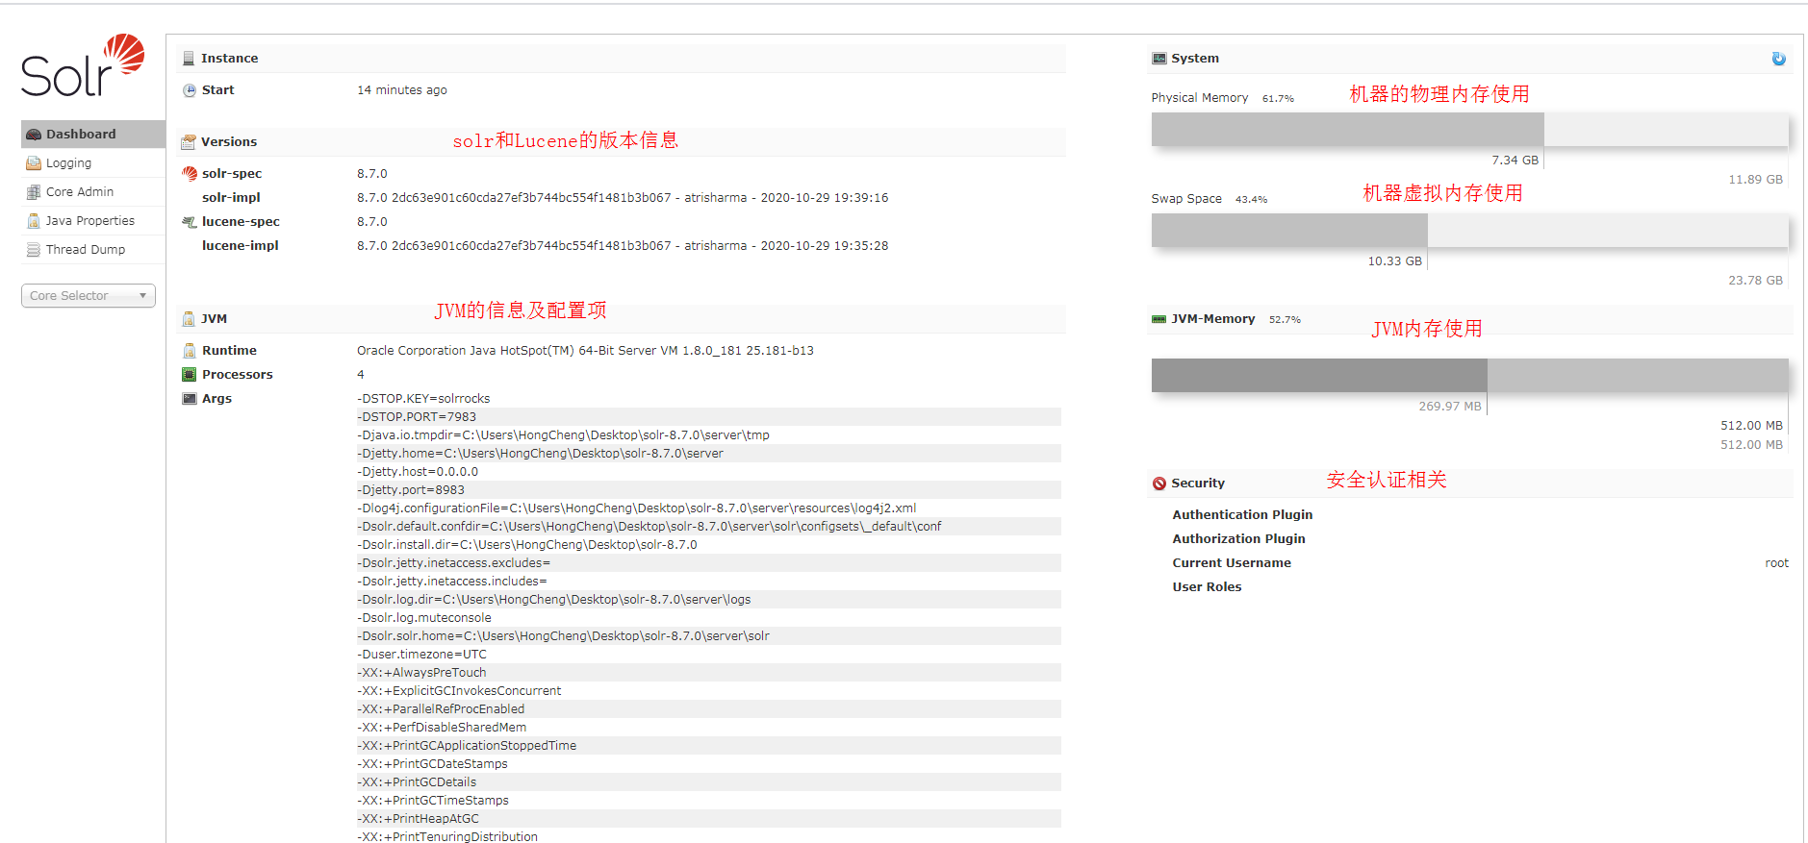Click the -DSTOP.KEY=solrrocks argument
This screenshot has width=1808, height=843.
pyautogui.click(x=423, y=399)
